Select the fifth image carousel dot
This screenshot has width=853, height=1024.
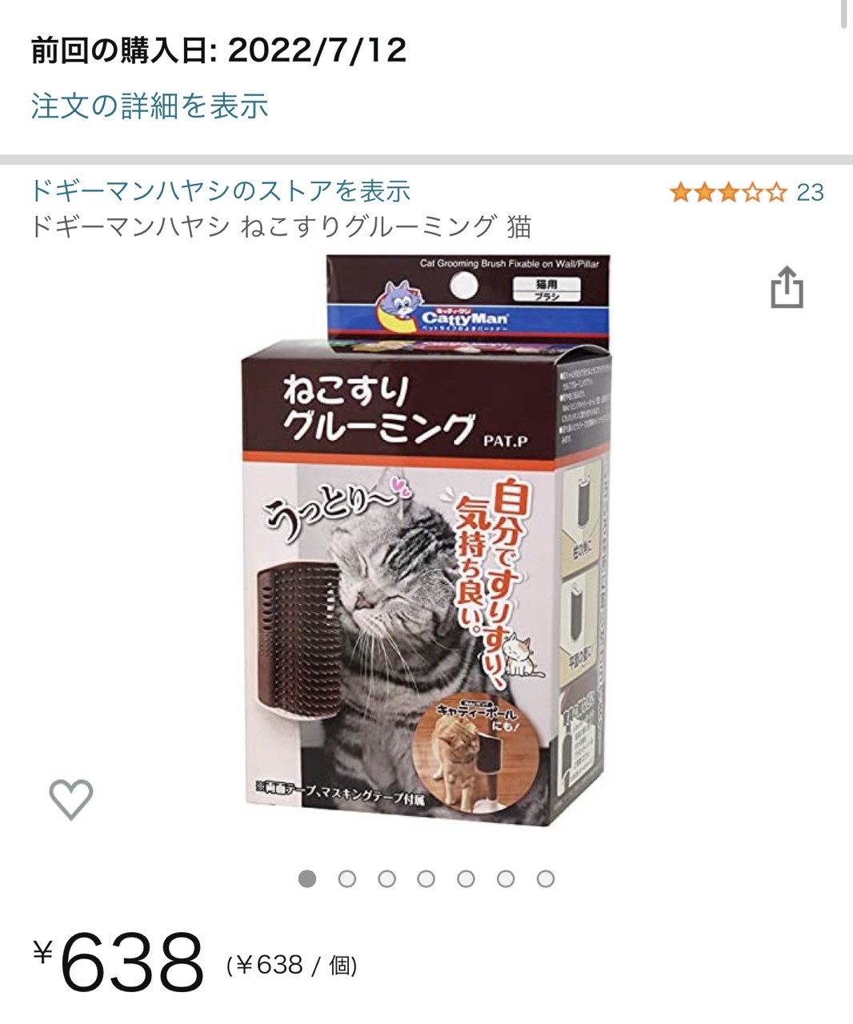(x=466, y=879)
